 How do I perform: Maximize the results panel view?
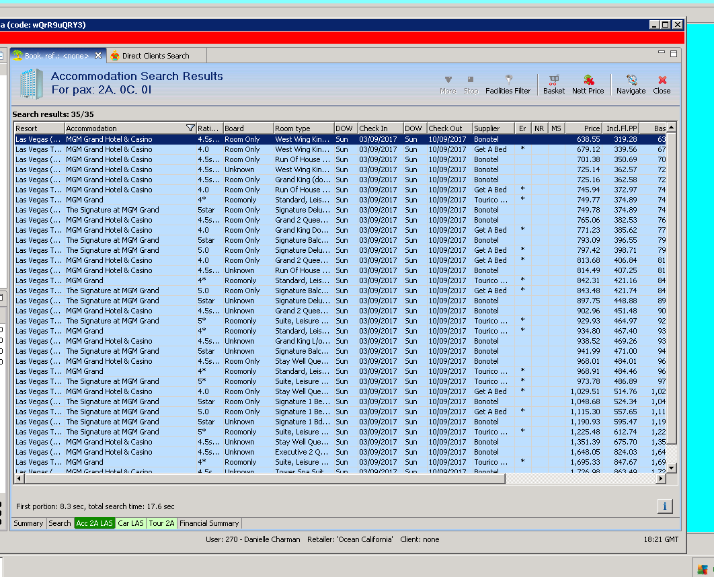(674, 54)
